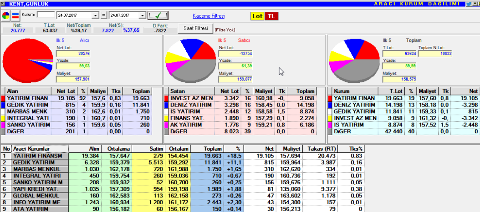Click the Toplam N.Lot value 10832 field

click(435, 54)
